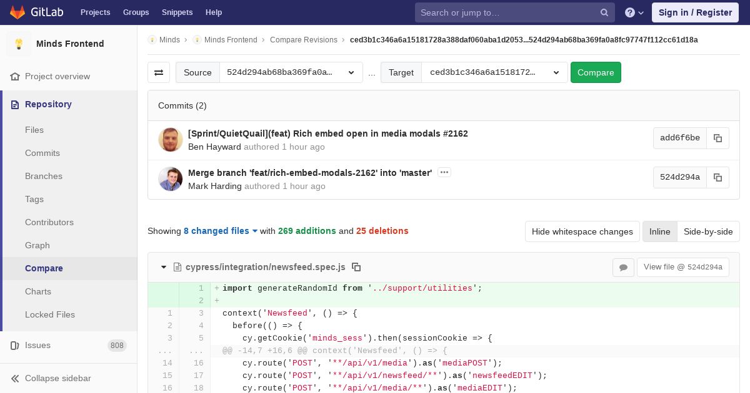The height and width of the screenshot is (393, 750).
Task: Click the green Compare button
Action: [x=596, y=72]
